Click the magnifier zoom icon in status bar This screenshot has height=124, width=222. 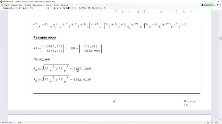tap(212, 123)
